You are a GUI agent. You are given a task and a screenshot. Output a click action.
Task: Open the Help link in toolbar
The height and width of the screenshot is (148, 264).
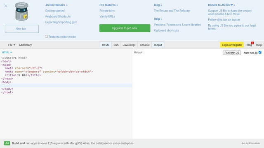(259, 45)
